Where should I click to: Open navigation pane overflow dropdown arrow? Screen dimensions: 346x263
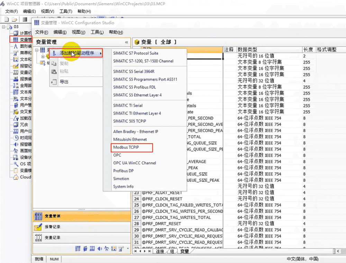coord(128,249)
